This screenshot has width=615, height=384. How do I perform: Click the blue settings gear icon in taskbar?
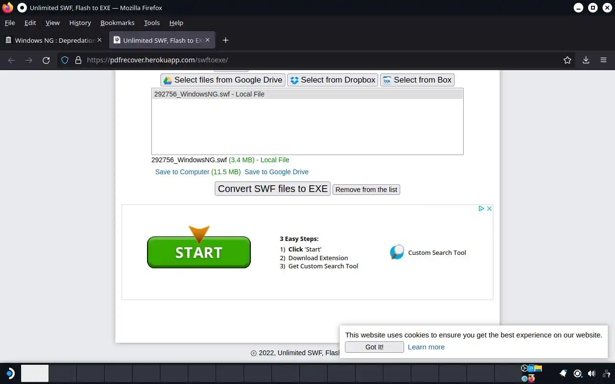(x=525, y=379)
